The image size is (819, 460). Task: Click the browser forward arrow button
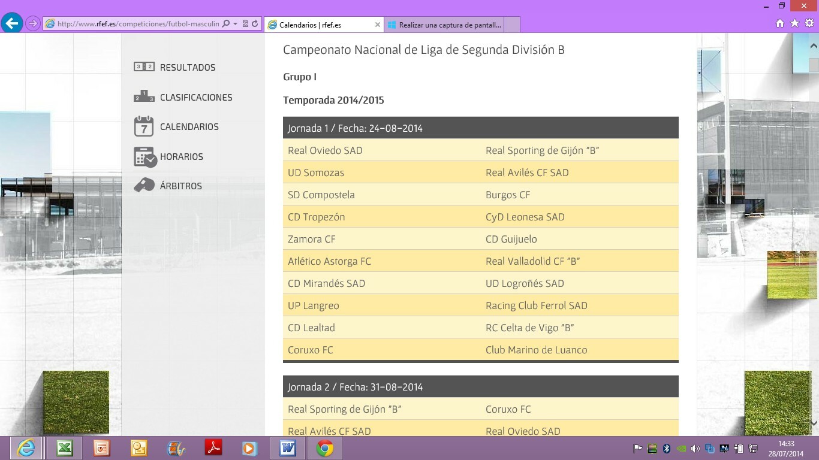[x=32, y=24]
